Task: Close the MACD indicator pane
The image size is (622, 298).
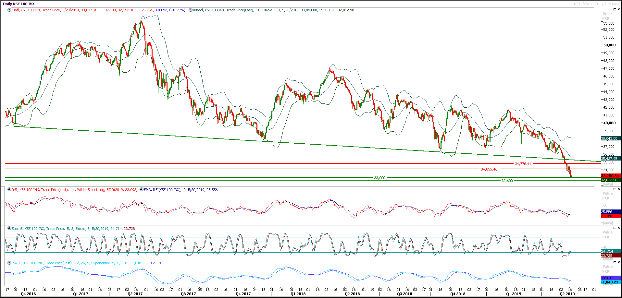Action: pyautogui.click(x=618, y=262)
